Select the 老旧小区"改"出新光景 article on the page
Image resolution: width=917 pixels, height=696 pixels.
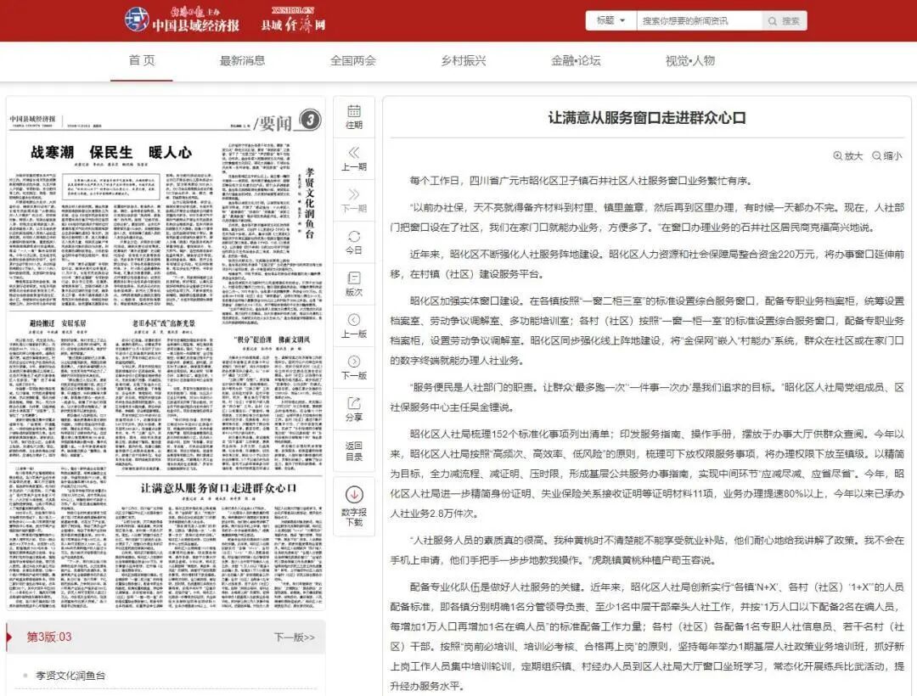[164, 323]
